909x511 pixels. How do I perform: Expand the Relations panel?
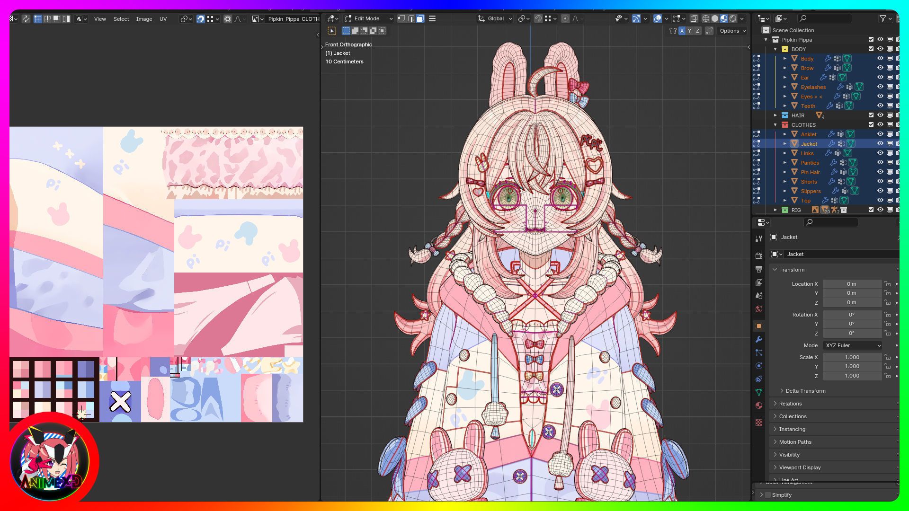[790, 404]
